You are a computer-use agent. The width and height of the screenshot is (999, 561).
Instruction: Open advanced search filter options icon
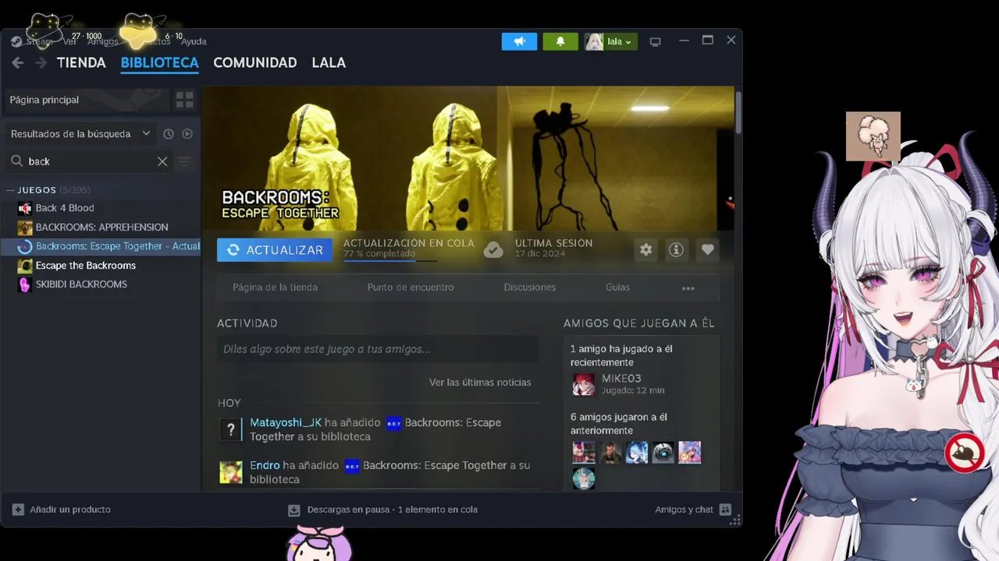click(185, 161)
